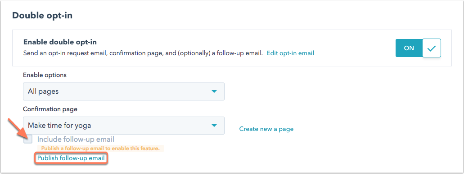Click the orange follow-up email warning message
The width and height of the screenshot is (464, 174).
pyautogui.click(x=100, y=148)
